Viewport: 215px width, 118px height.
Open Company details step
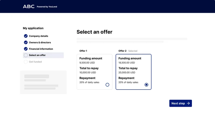tap(38, 36)
